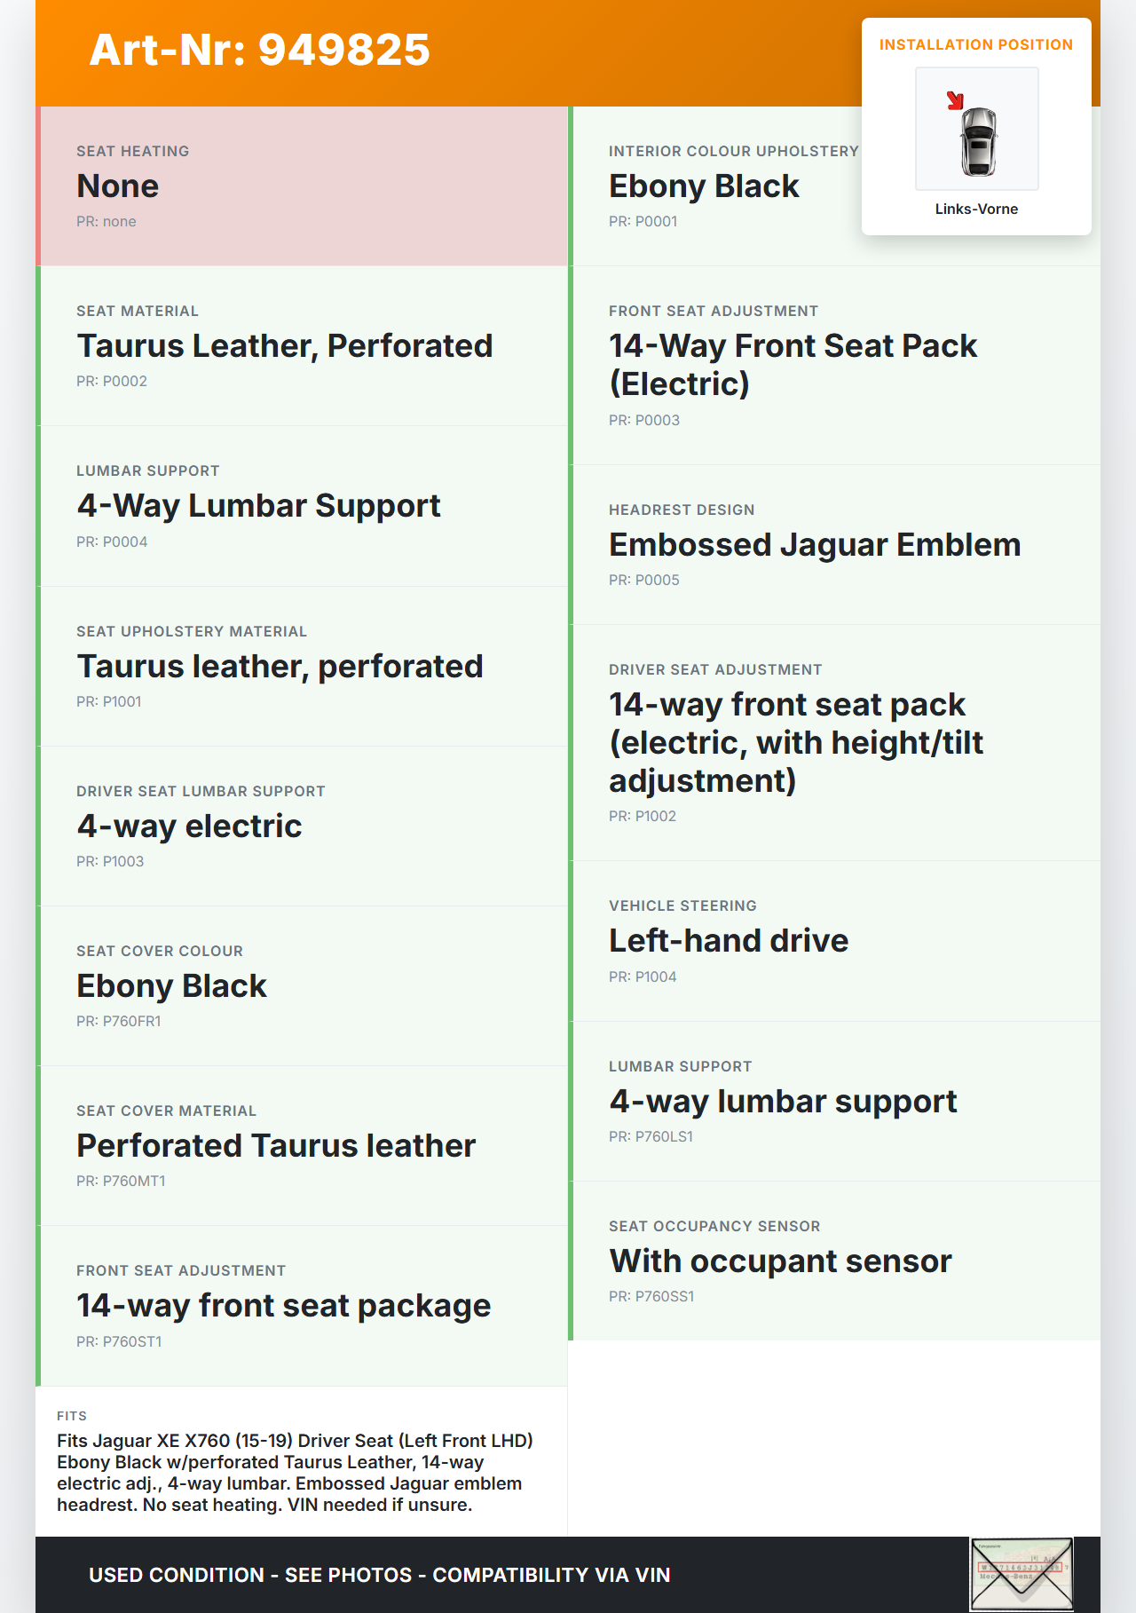
Task: Click PR code P760LS1 under lumbar support
Action: (651, 1136)
